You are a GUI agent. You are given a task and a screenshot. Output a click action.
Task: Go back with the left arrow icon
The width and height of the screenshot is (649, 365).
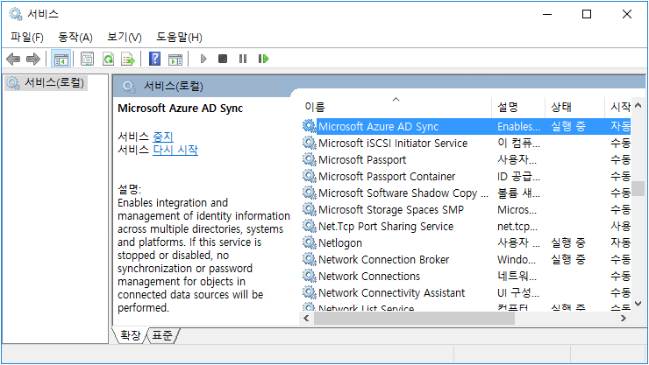point(13,59)
